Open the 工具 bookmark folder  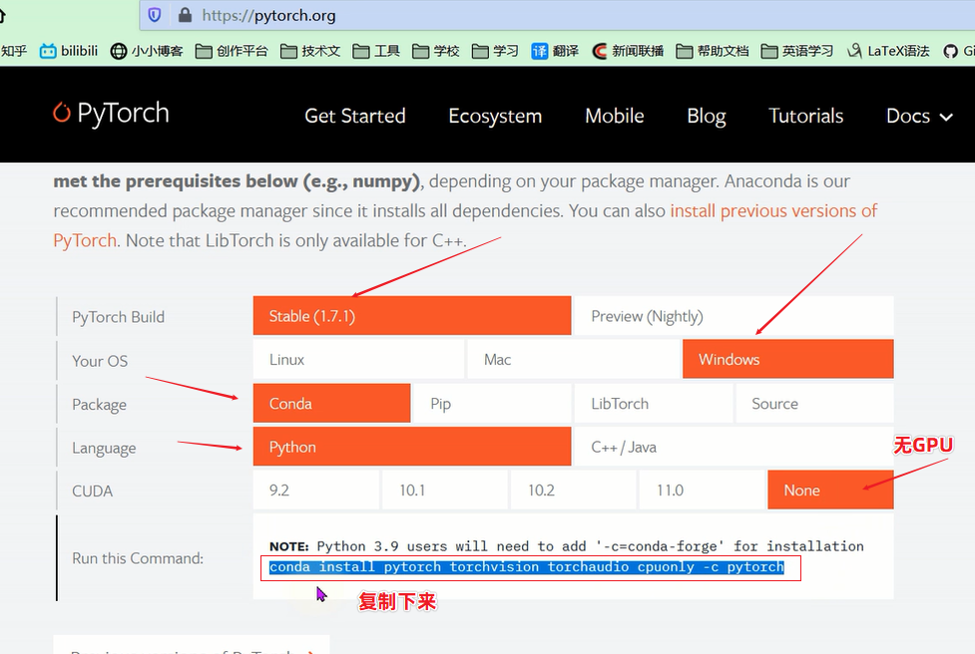[x=376, y=51]
